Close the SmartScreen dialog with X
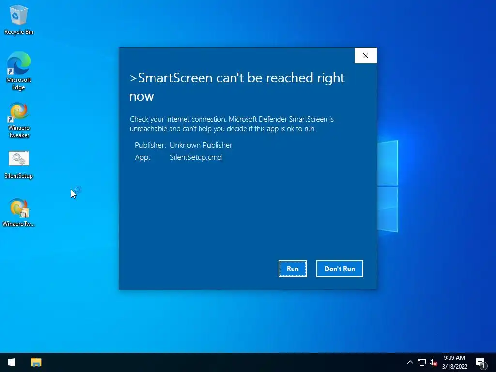 pos(366,56)
